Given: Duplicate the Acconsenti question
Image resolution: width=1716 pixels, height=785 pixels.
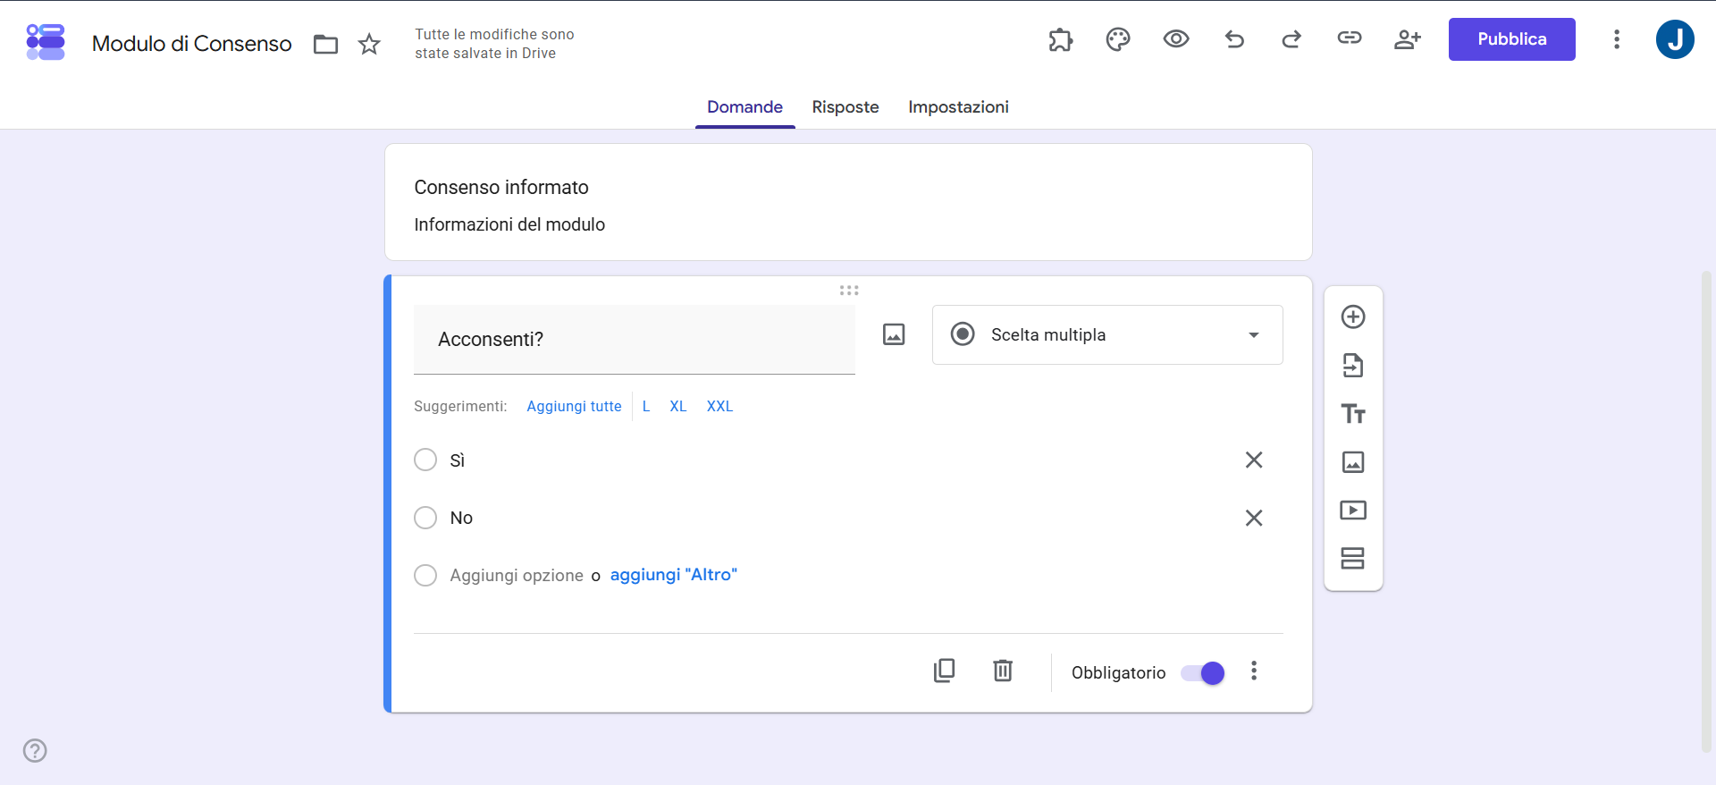Looking at the screenshot, I should (x=944, y=671).
